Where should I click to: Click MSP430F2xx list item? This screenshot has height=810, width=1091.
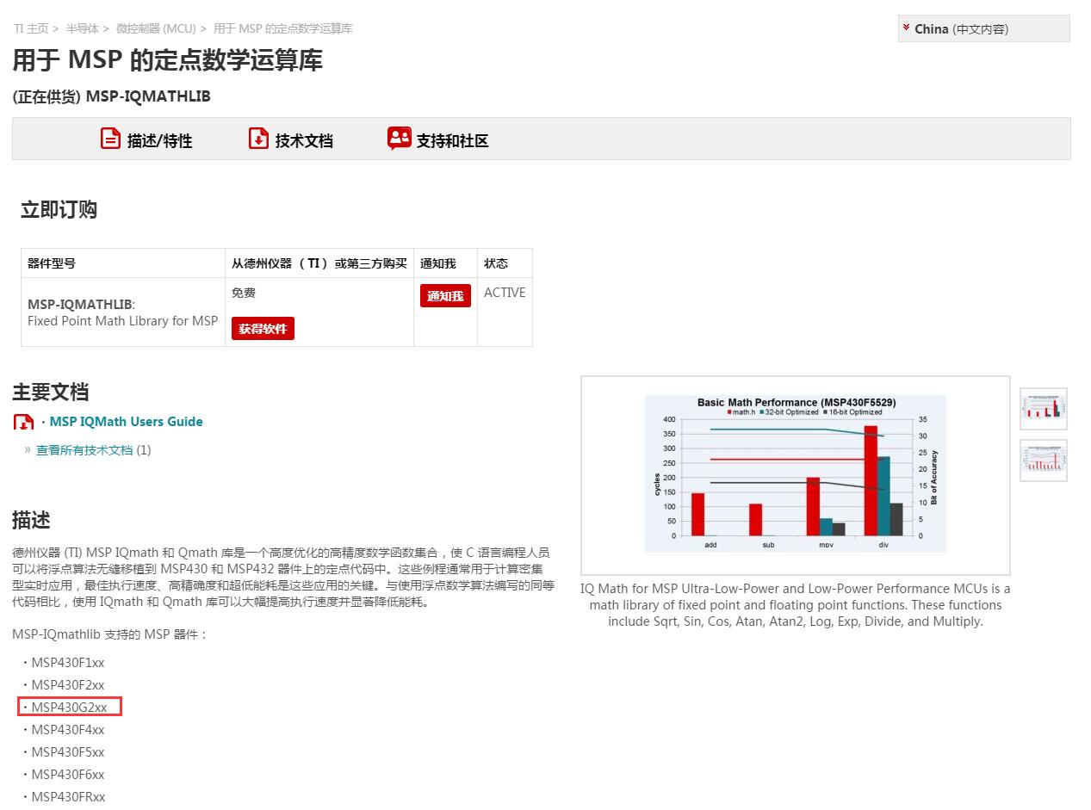67,685
